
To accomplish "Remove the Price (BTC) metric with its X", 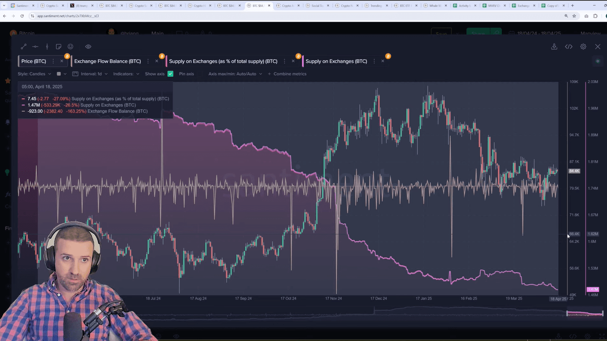I will pyautogui.click(x=62, y=61).
